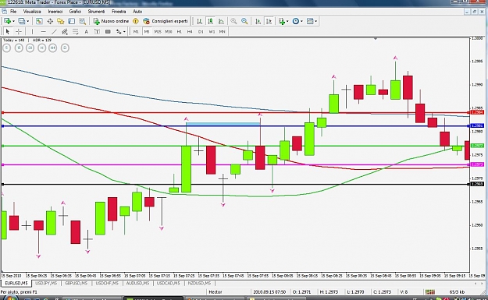488x300 pixels.
Task: Select the equidistant channel tool
Action: (65, 31)
